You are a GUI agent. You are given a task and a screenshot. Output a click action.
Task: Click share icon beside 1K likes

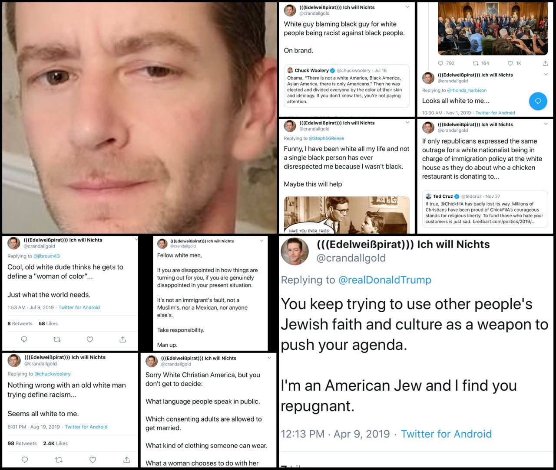coord(545,63)
